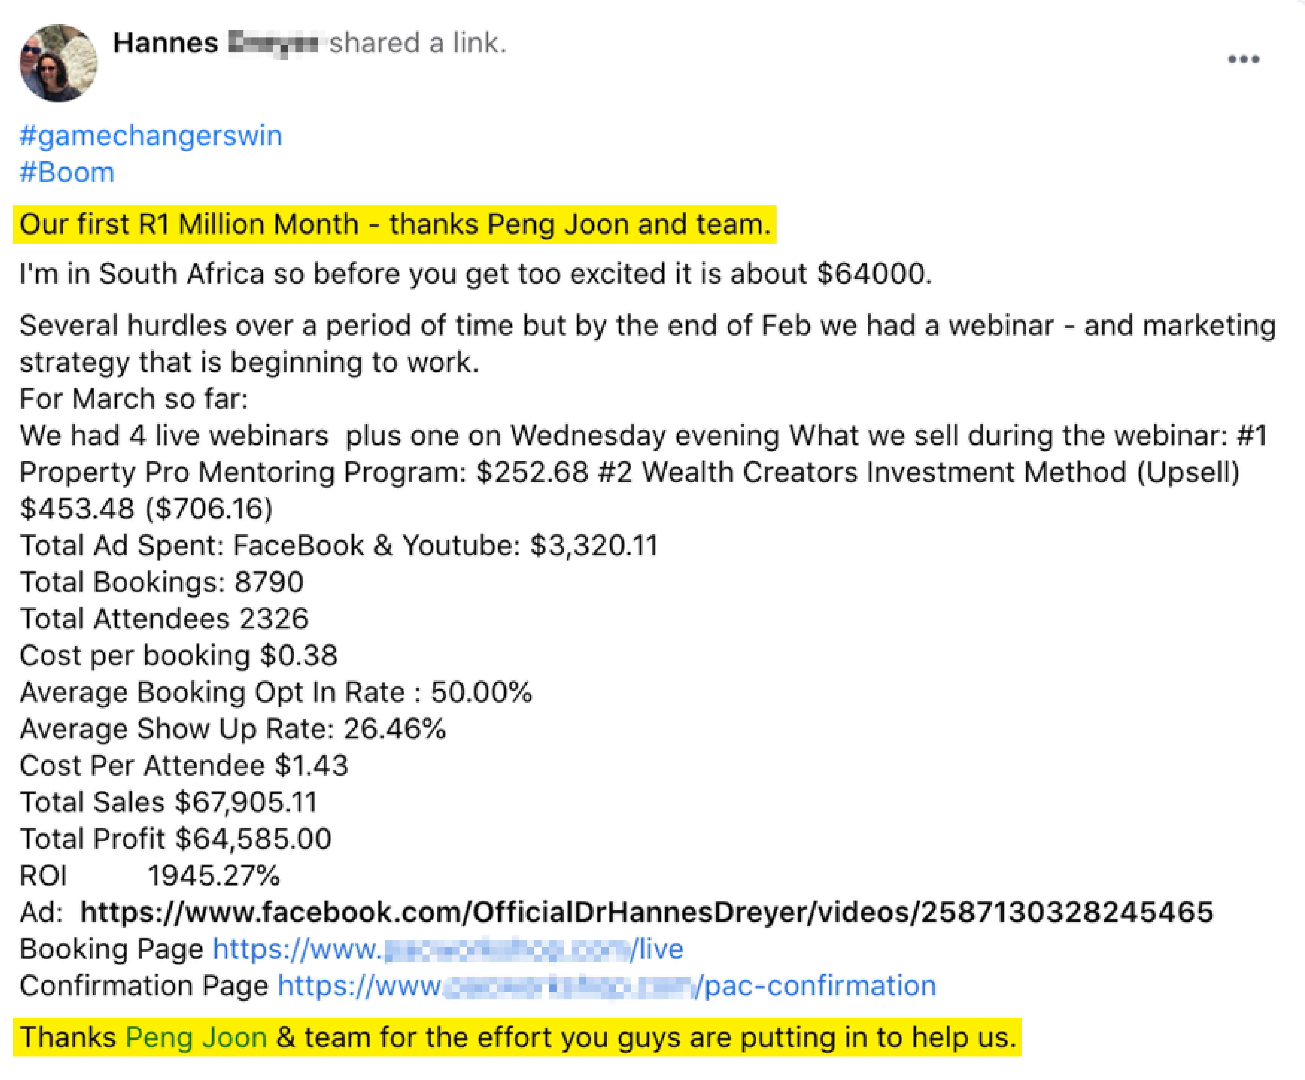The width and height of the screenshot is (1305, 1080).
Task: Click the Cost per booking $0.38 line
Action: [178, 655]
